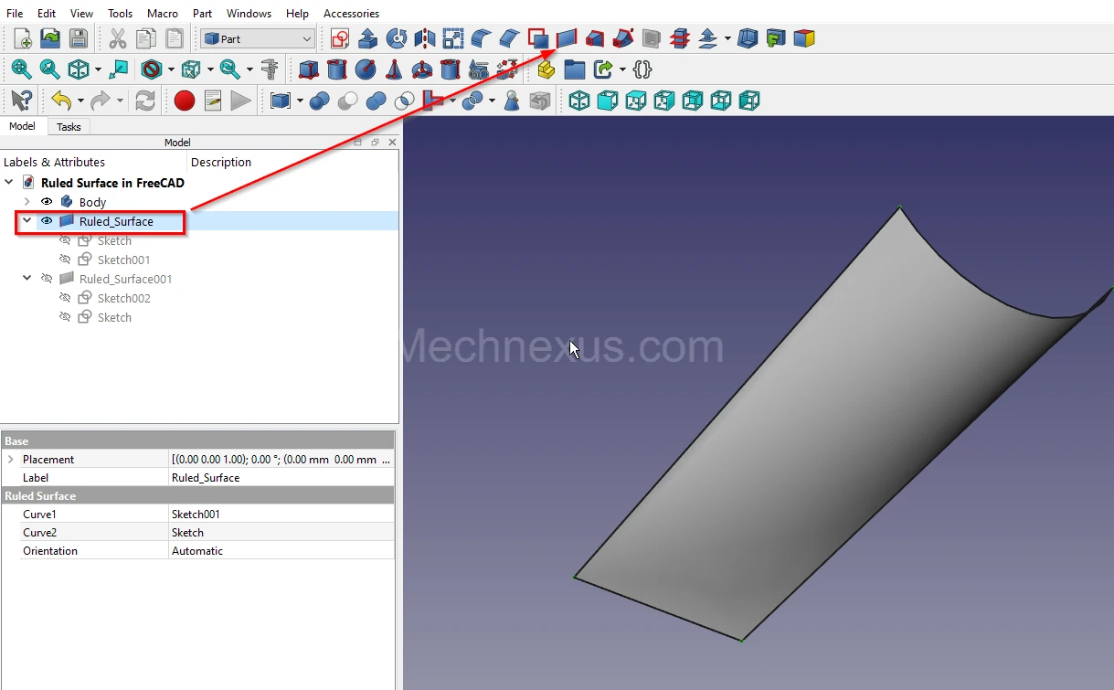1114x690 pixels.
Task: Open the Part workbench selector dropdown
Action: point(258,39)
